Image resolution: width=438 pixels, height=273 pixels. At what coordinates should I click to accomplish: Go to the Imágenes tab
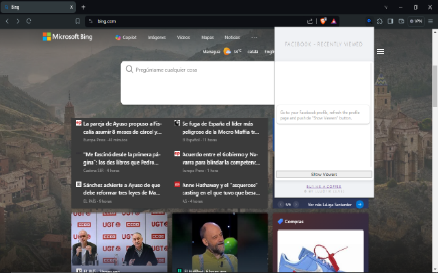tap(157, 38)
